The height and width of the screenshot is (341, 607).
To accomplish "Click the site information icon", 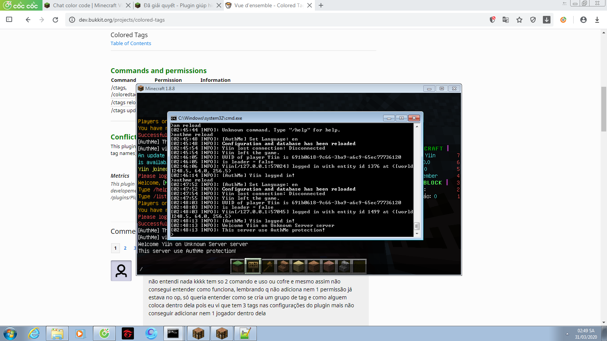I will point(72,20).
